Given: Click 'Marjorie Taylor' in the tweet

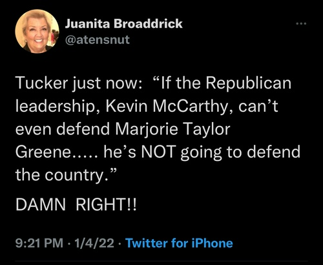Looking at the screenshot, I should [x=172, y=129].
